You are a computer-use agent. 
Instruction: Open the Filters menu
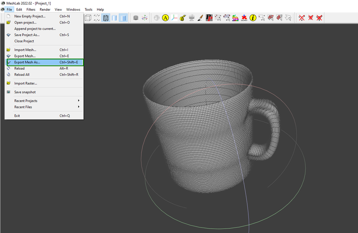[31, 9]
